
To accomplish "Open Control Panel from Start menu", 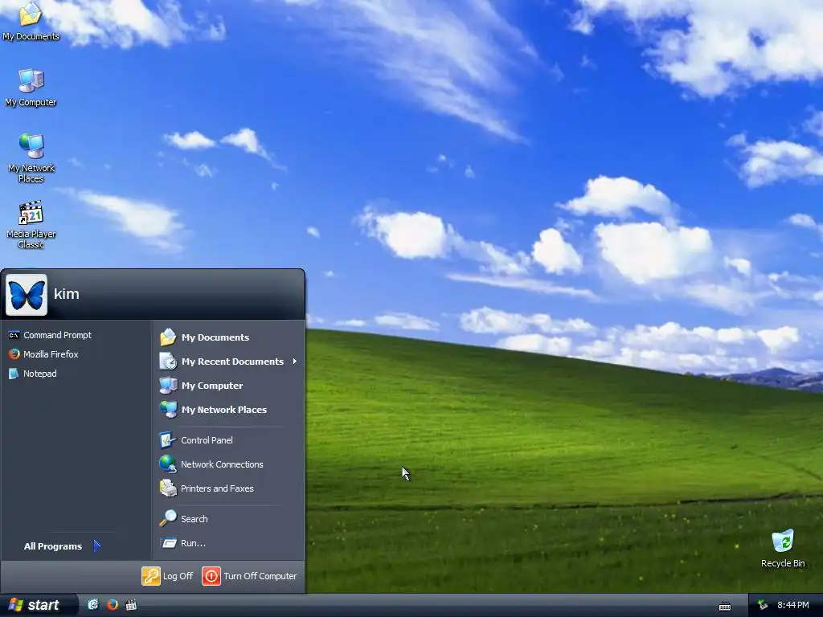I will click(196, 440).
